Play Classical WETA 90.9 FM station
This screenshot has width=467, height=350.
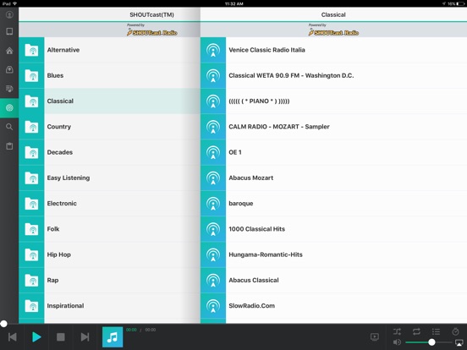[333, 75]
